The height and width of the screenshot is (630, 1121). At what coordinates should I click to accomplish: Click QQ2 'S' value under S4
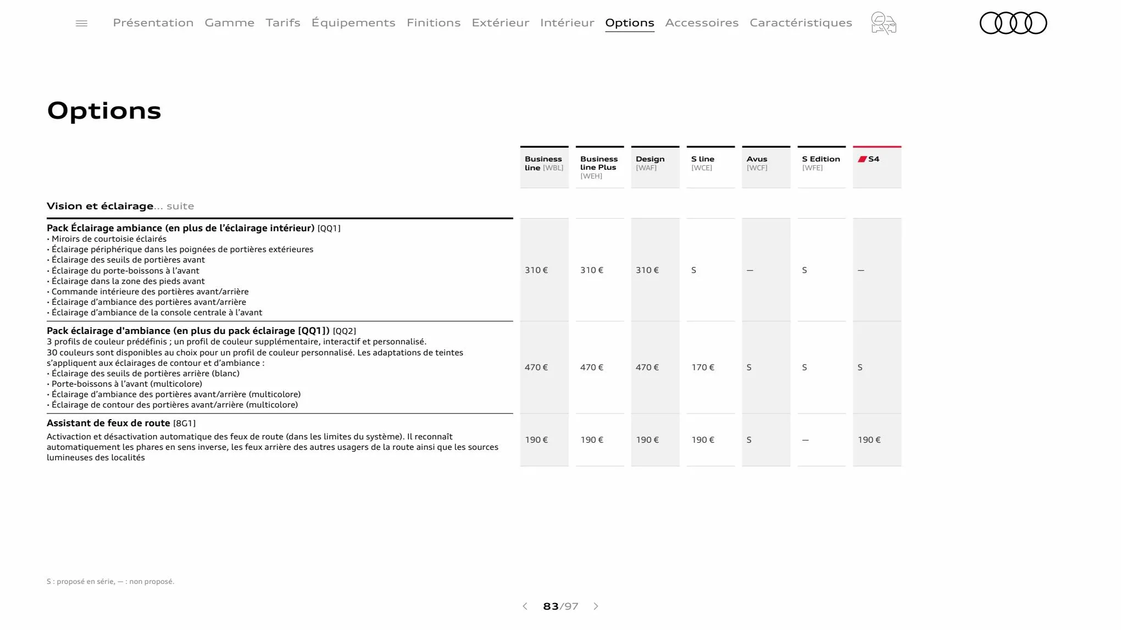[860, 367]
